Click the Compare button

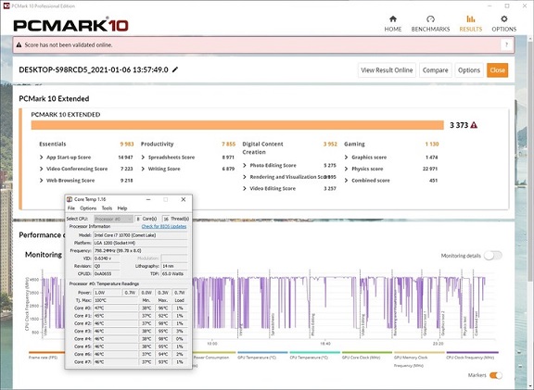click(x=435, y=70)
